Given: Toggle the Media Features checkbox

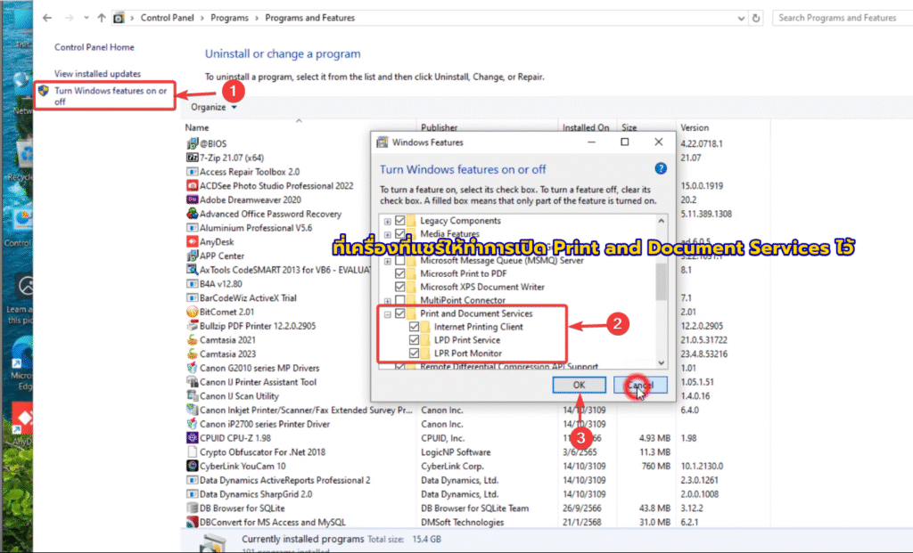Looking at the screenshot, I should pos(400,234).
